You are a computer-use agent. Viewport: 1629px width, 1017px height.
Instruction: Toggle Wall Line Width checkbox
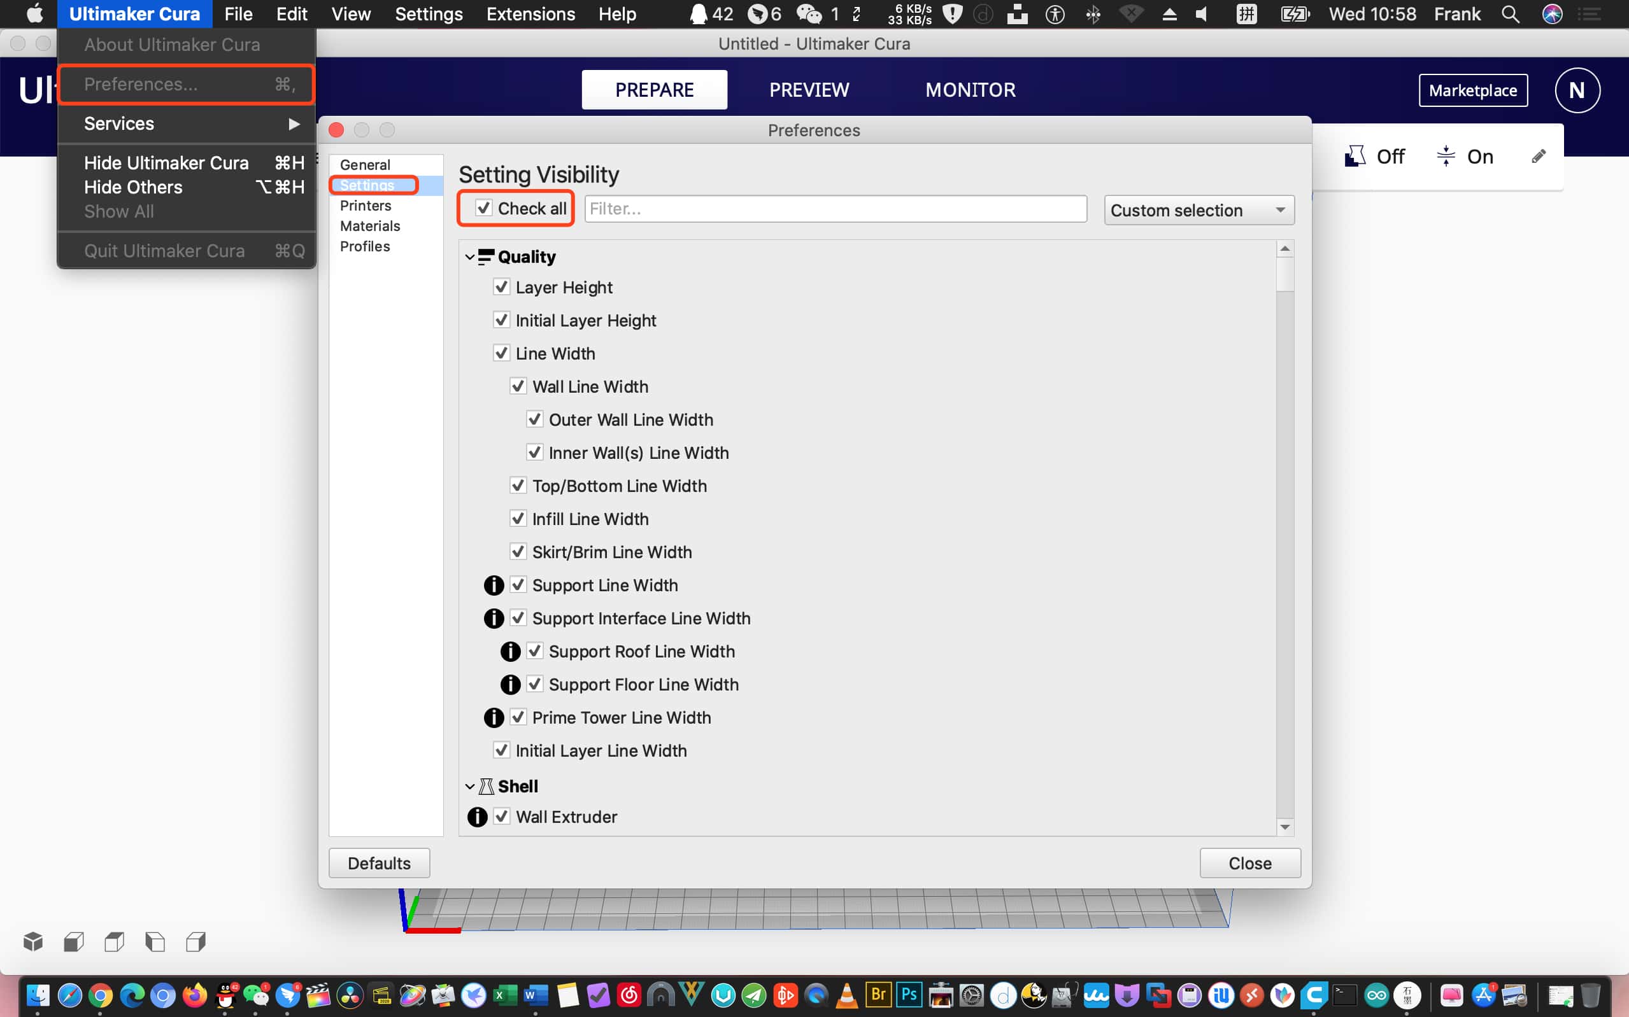click(518, 386)
